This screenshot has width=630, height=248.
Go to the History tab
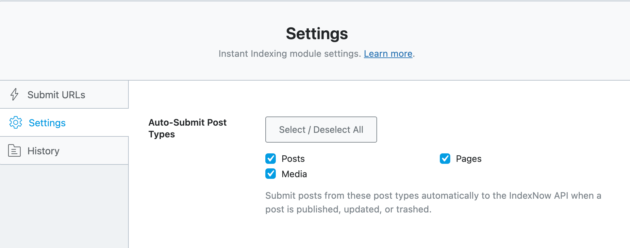(x=43, y=151)
